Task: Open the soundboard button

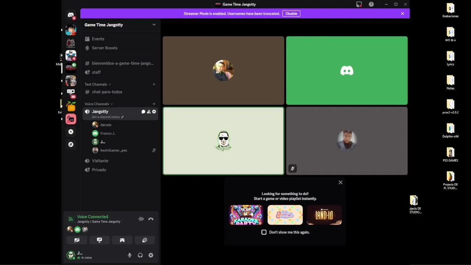Action: pos(145,240)
